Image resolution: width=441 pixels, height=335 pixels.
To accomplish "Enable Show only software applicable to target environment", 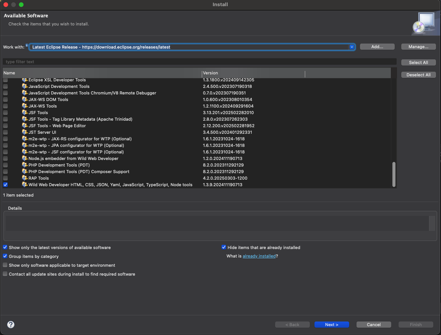I will (5, 265).
